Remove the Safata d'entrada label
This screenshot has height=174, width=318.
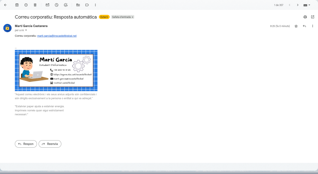[x=133, y=17]
